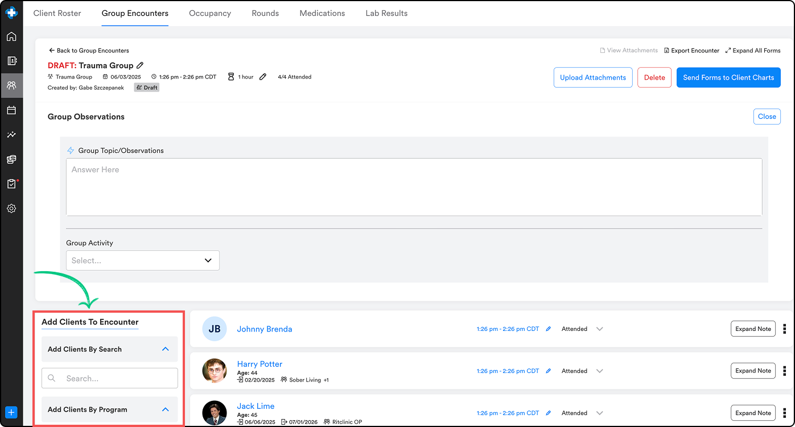This screenshot has width=795, height=427.
Task: Edit the encounter duration using its pencil icon
Action: [262, 76]
